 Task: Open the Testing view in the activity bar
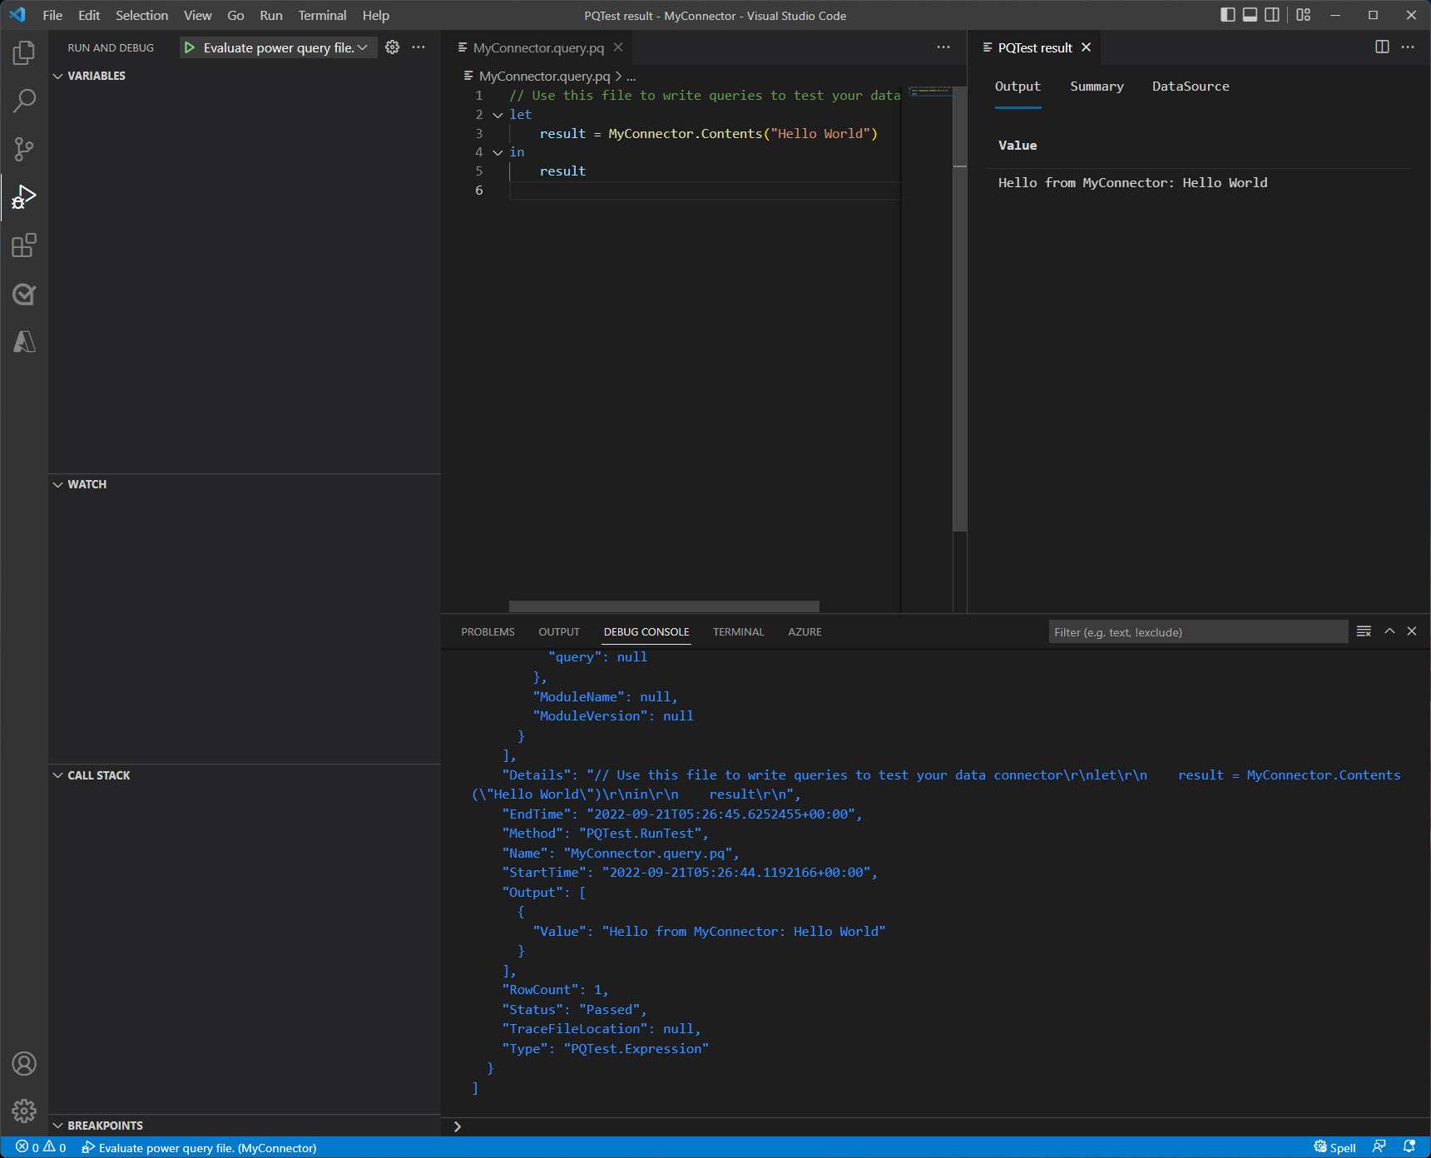click(x=24, y=294)
